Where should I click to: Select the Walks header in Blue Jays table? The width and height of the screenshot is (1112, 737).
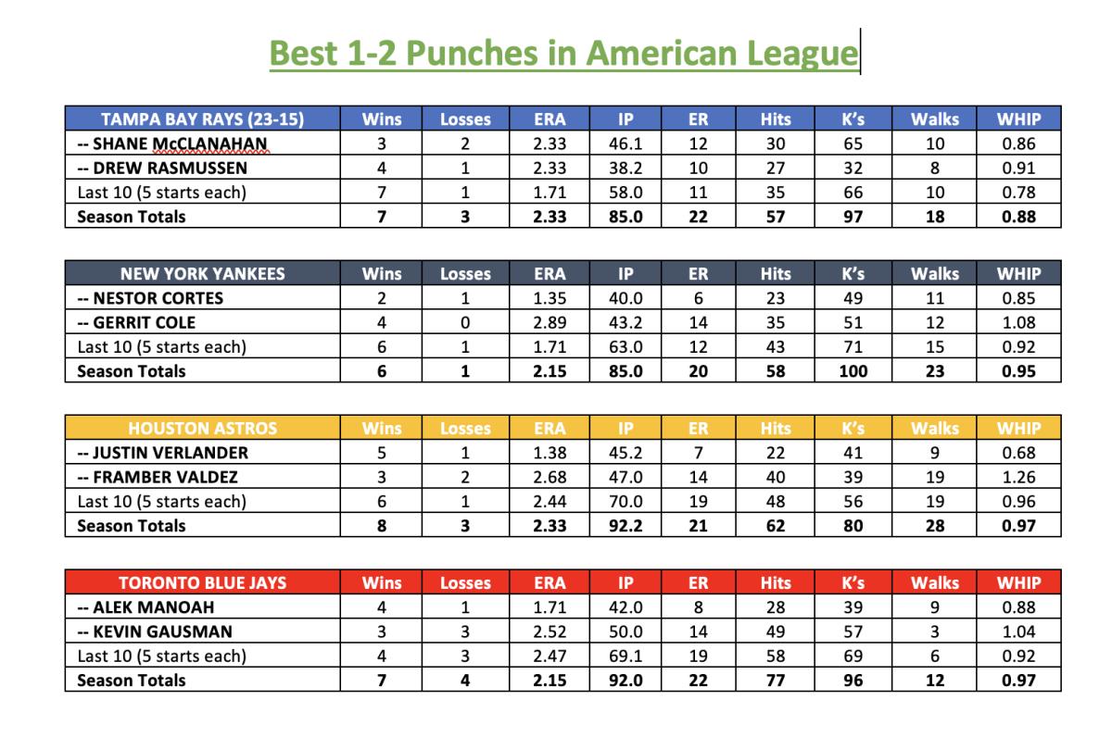935,582
